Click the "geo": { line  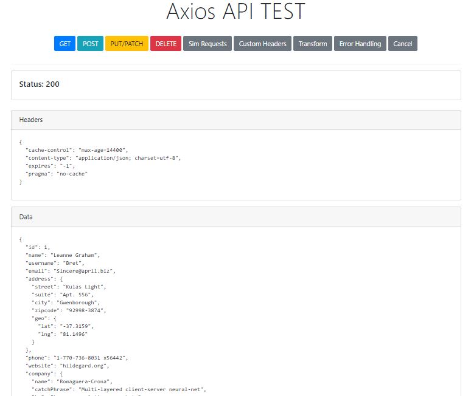[44, 318]
